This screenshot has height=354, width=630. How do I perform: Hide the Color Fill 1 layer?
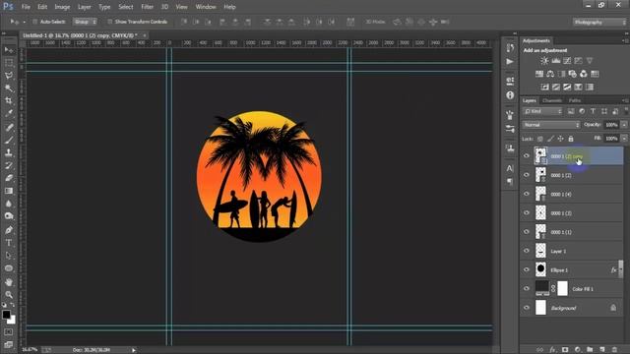coord(527,288)
